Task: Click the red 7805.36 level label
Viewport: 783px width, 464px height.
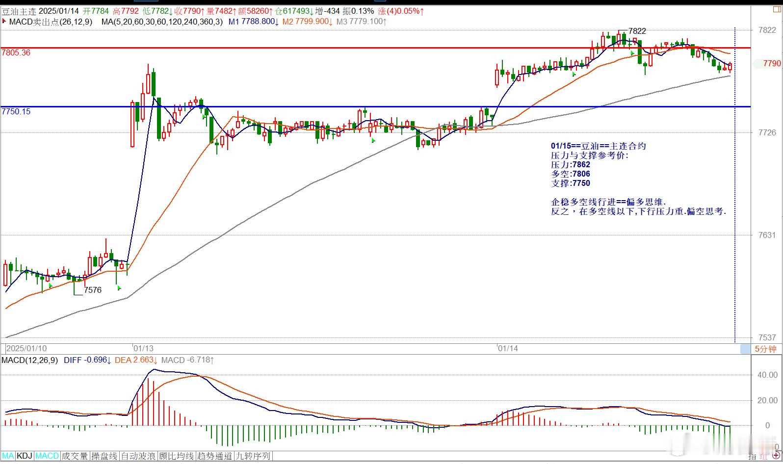Action: 16,53
